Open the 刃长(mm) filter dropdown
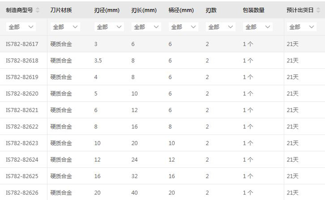Viewport: 325px width, 200px height. [146, 27]
